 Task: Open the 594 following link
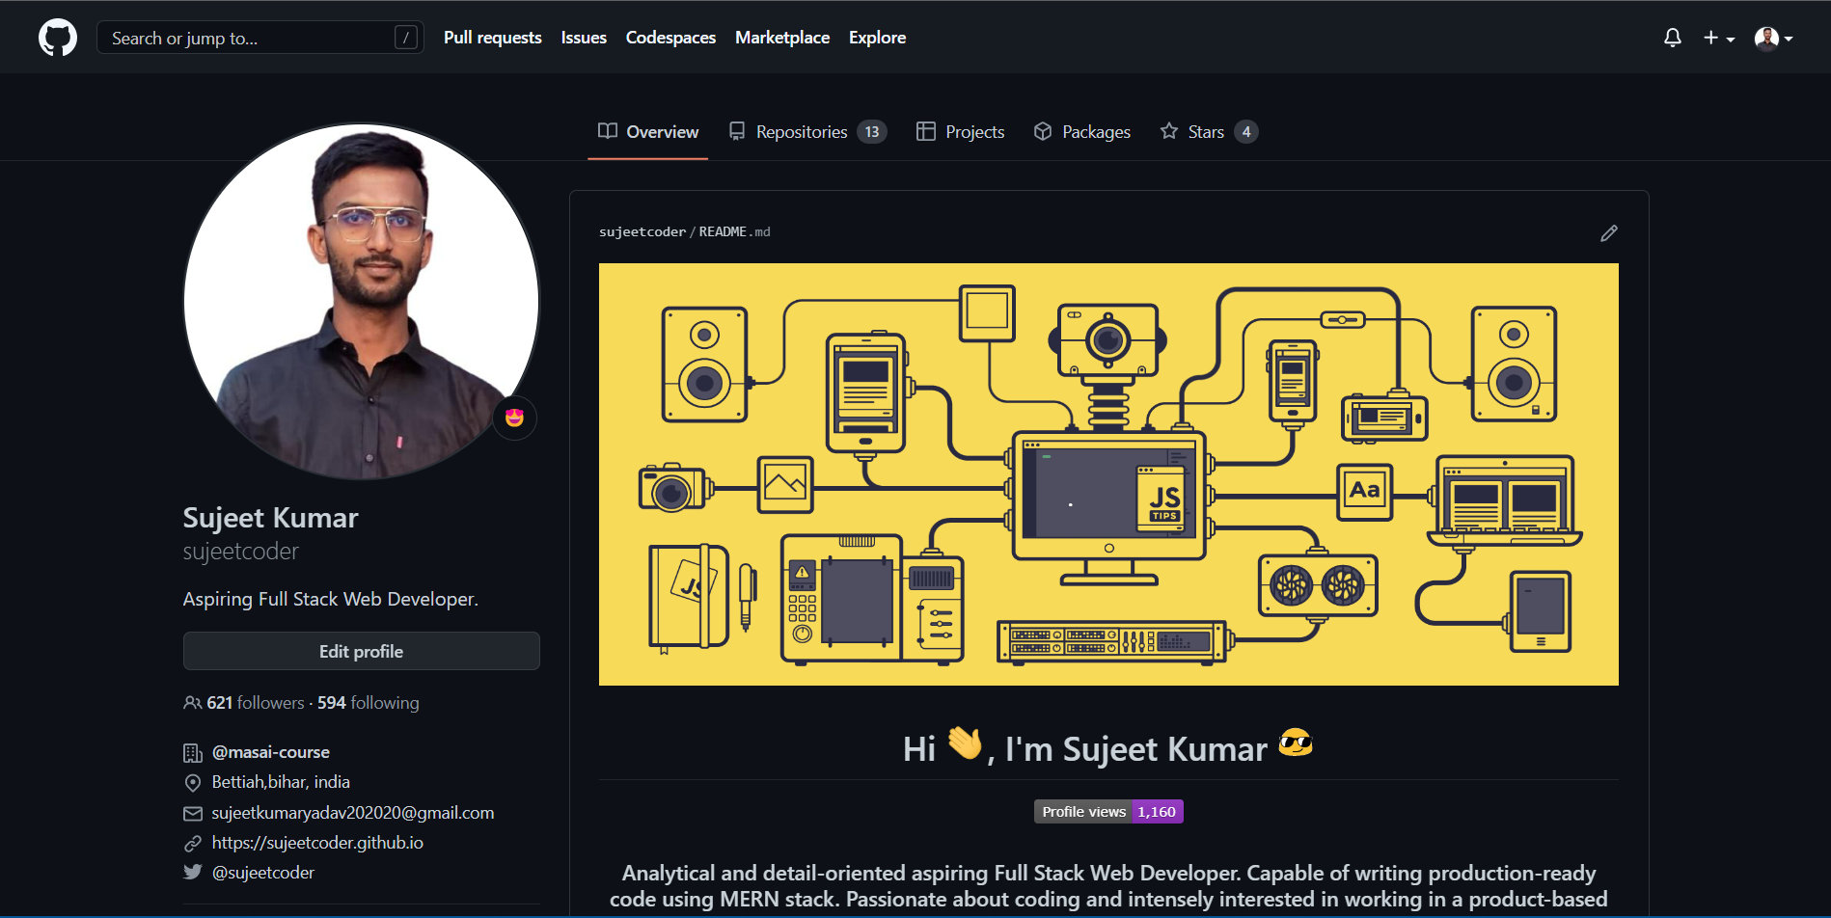[368, 702]
